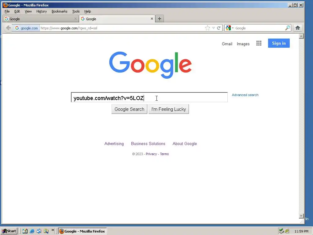
Task: Open the Google apps grid icon
Action: click(x=259, y=43)
